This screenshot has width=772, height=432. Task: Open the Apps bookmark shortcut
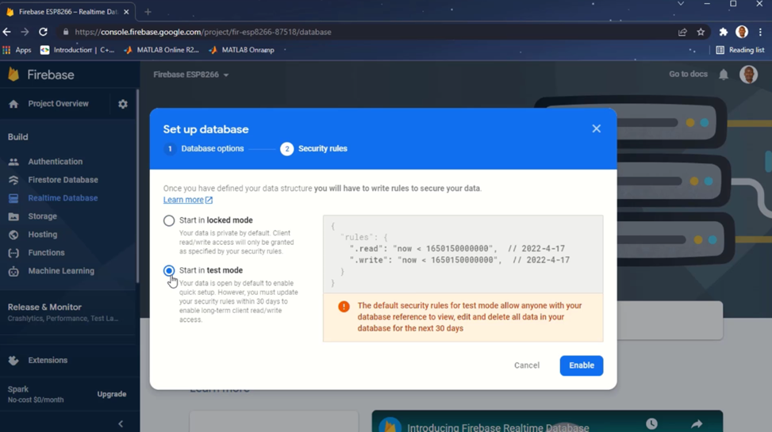coord(17,50)
